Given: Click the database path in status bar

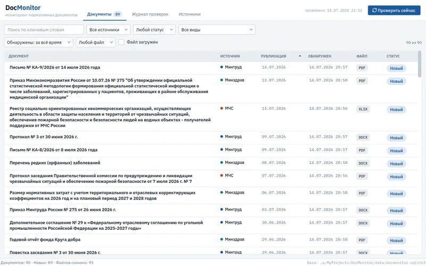Looking at the screenshot, I should click(366, 263).
